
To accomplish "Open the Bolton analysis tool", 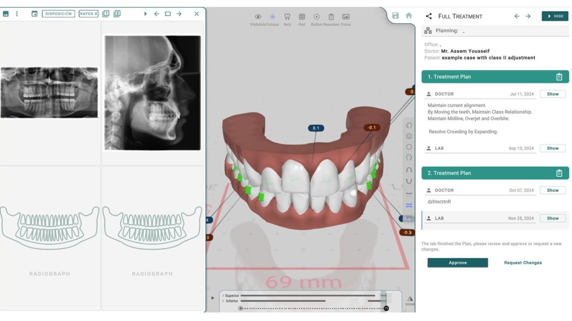I will pyautogui.click(x=316, y=17).
